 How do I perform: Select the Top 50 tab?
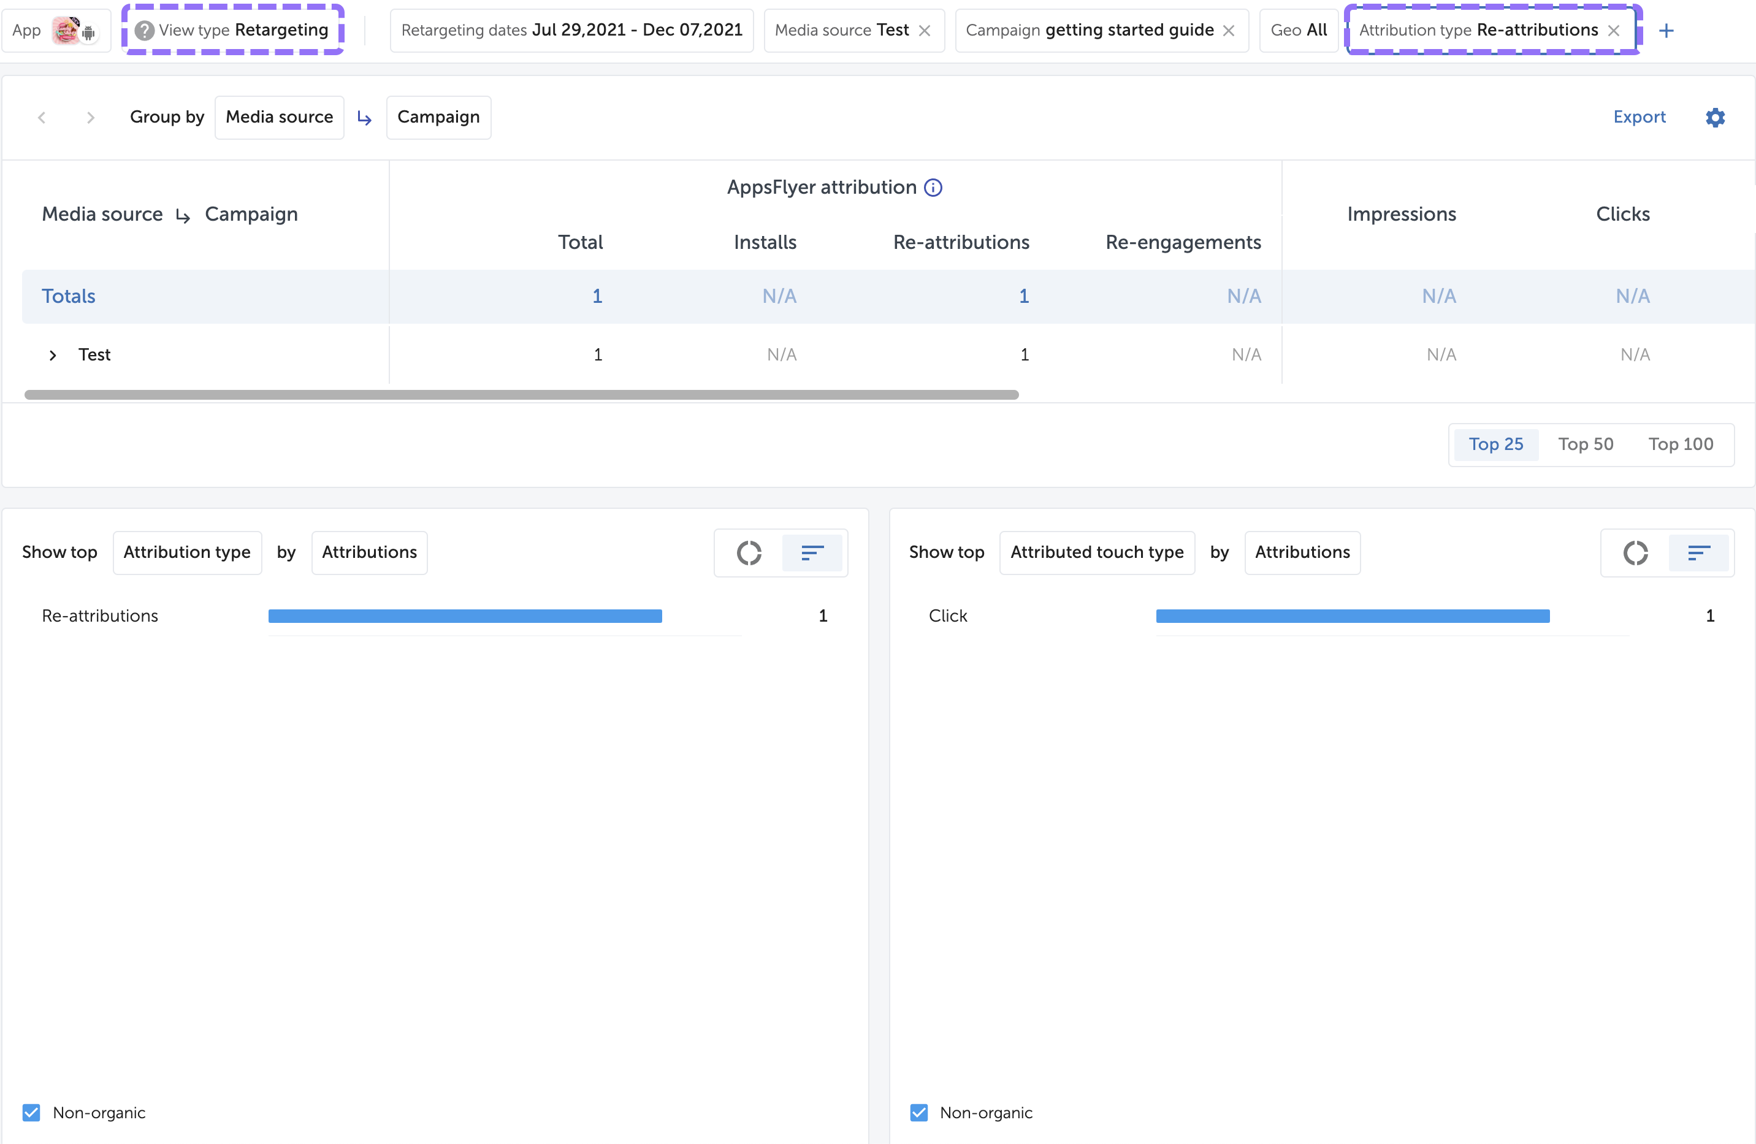point(1585,444)
